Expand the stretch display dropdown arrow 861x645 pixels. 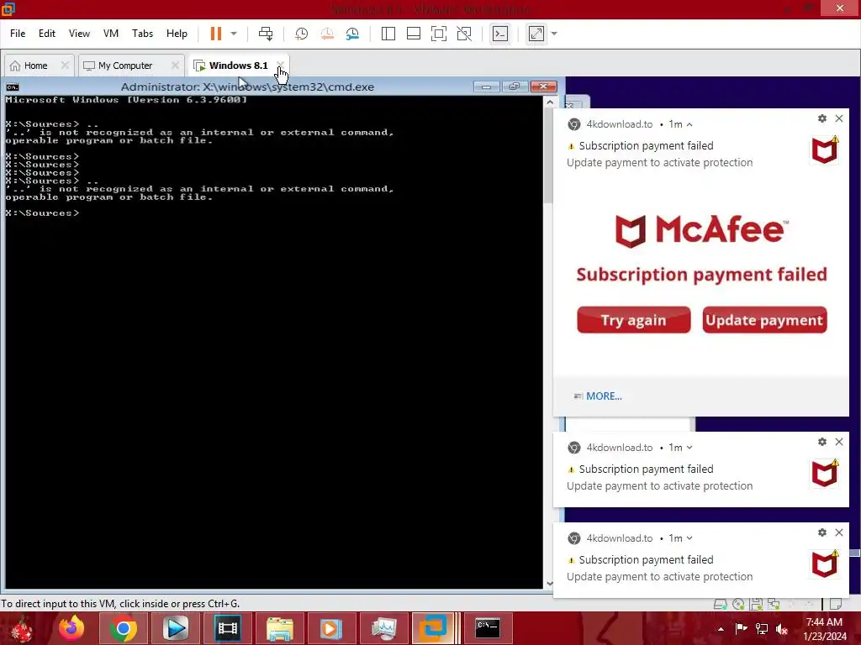[554, 34]
